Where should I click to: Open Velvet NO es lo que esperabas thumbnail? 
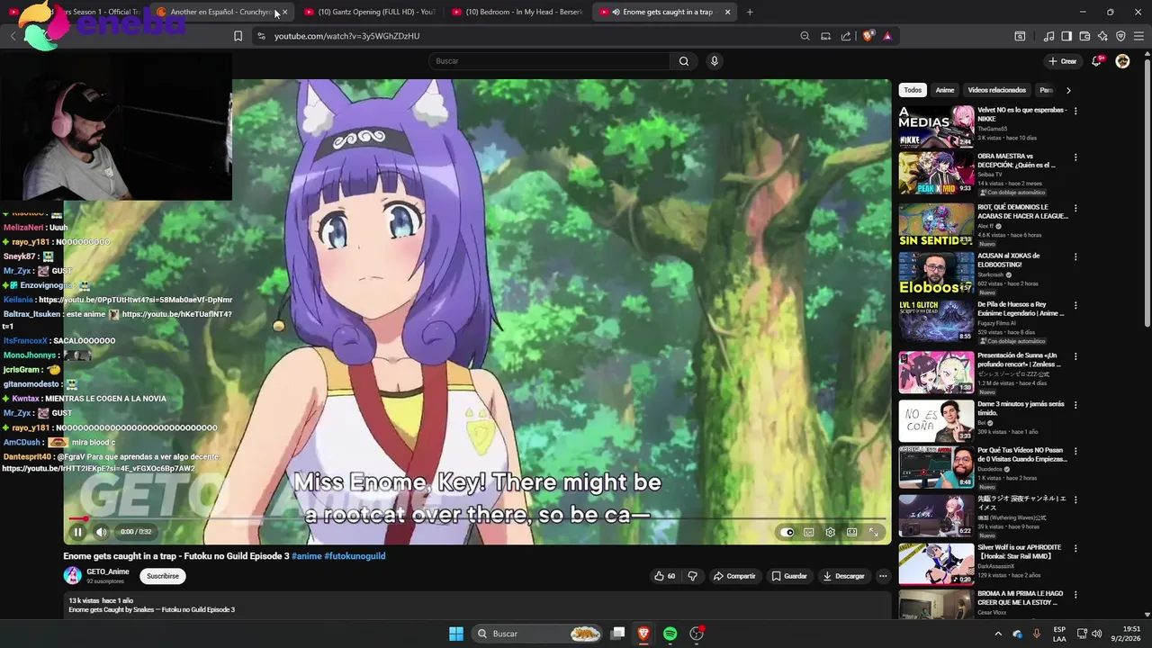[x=936, y=126]
